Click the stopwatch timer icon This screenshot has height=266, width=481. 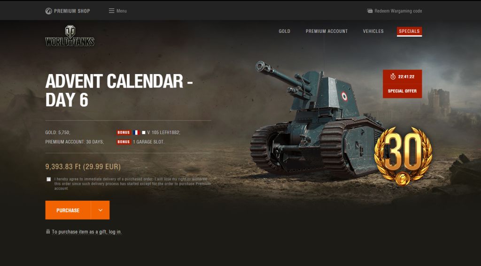pyautogui.click(x=393, y=76)
